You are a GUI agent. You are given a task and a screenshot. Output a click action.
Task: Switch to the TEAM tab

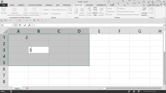112,5
